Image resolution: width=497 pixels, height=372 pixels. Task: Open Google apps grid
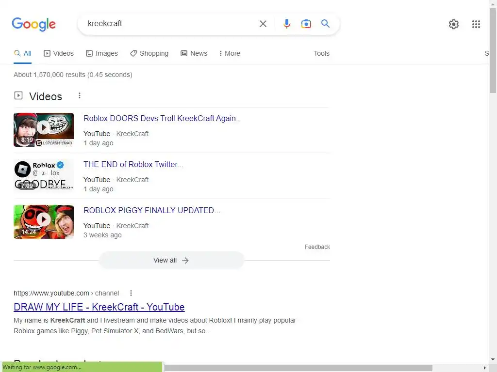point(476,24)
